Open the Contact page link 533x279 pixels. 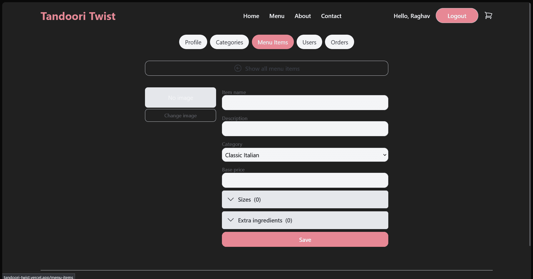point(331,16)
